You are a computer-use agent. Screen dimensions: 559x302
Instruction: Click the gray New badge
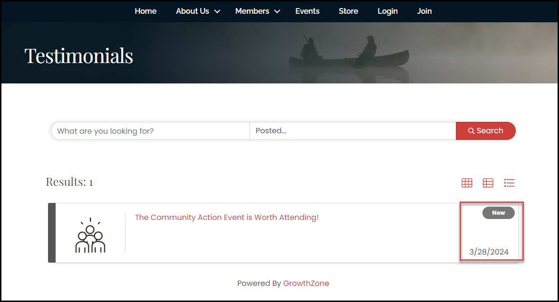pos(498,213)
